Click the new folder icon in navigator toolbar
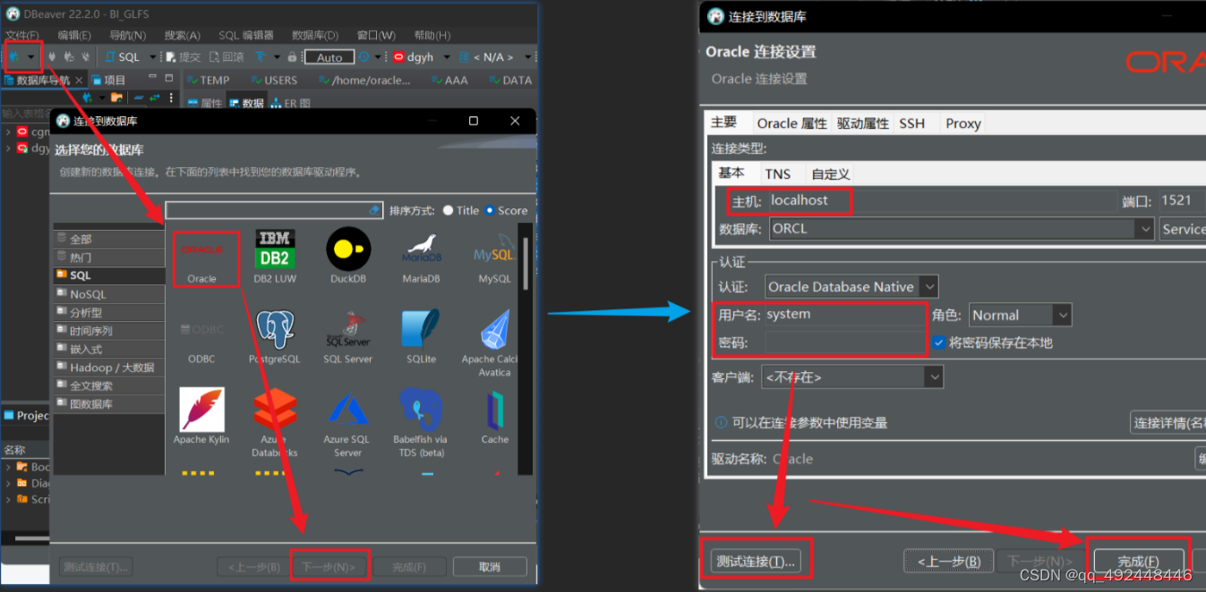 (116, 97)
